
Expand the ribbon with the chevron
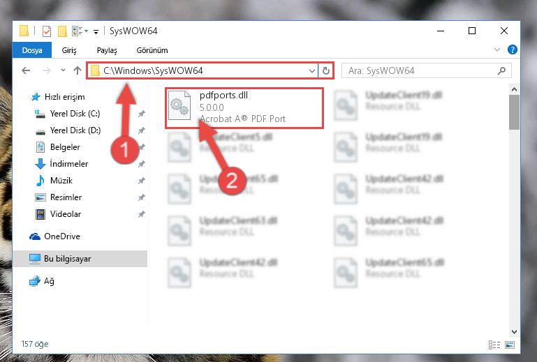(x=497, y=50)
